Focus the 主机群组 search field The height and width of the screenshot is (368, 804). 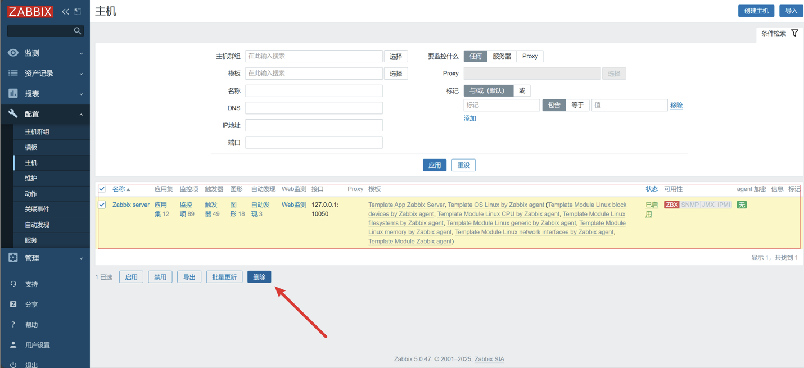tap(314, 56)
